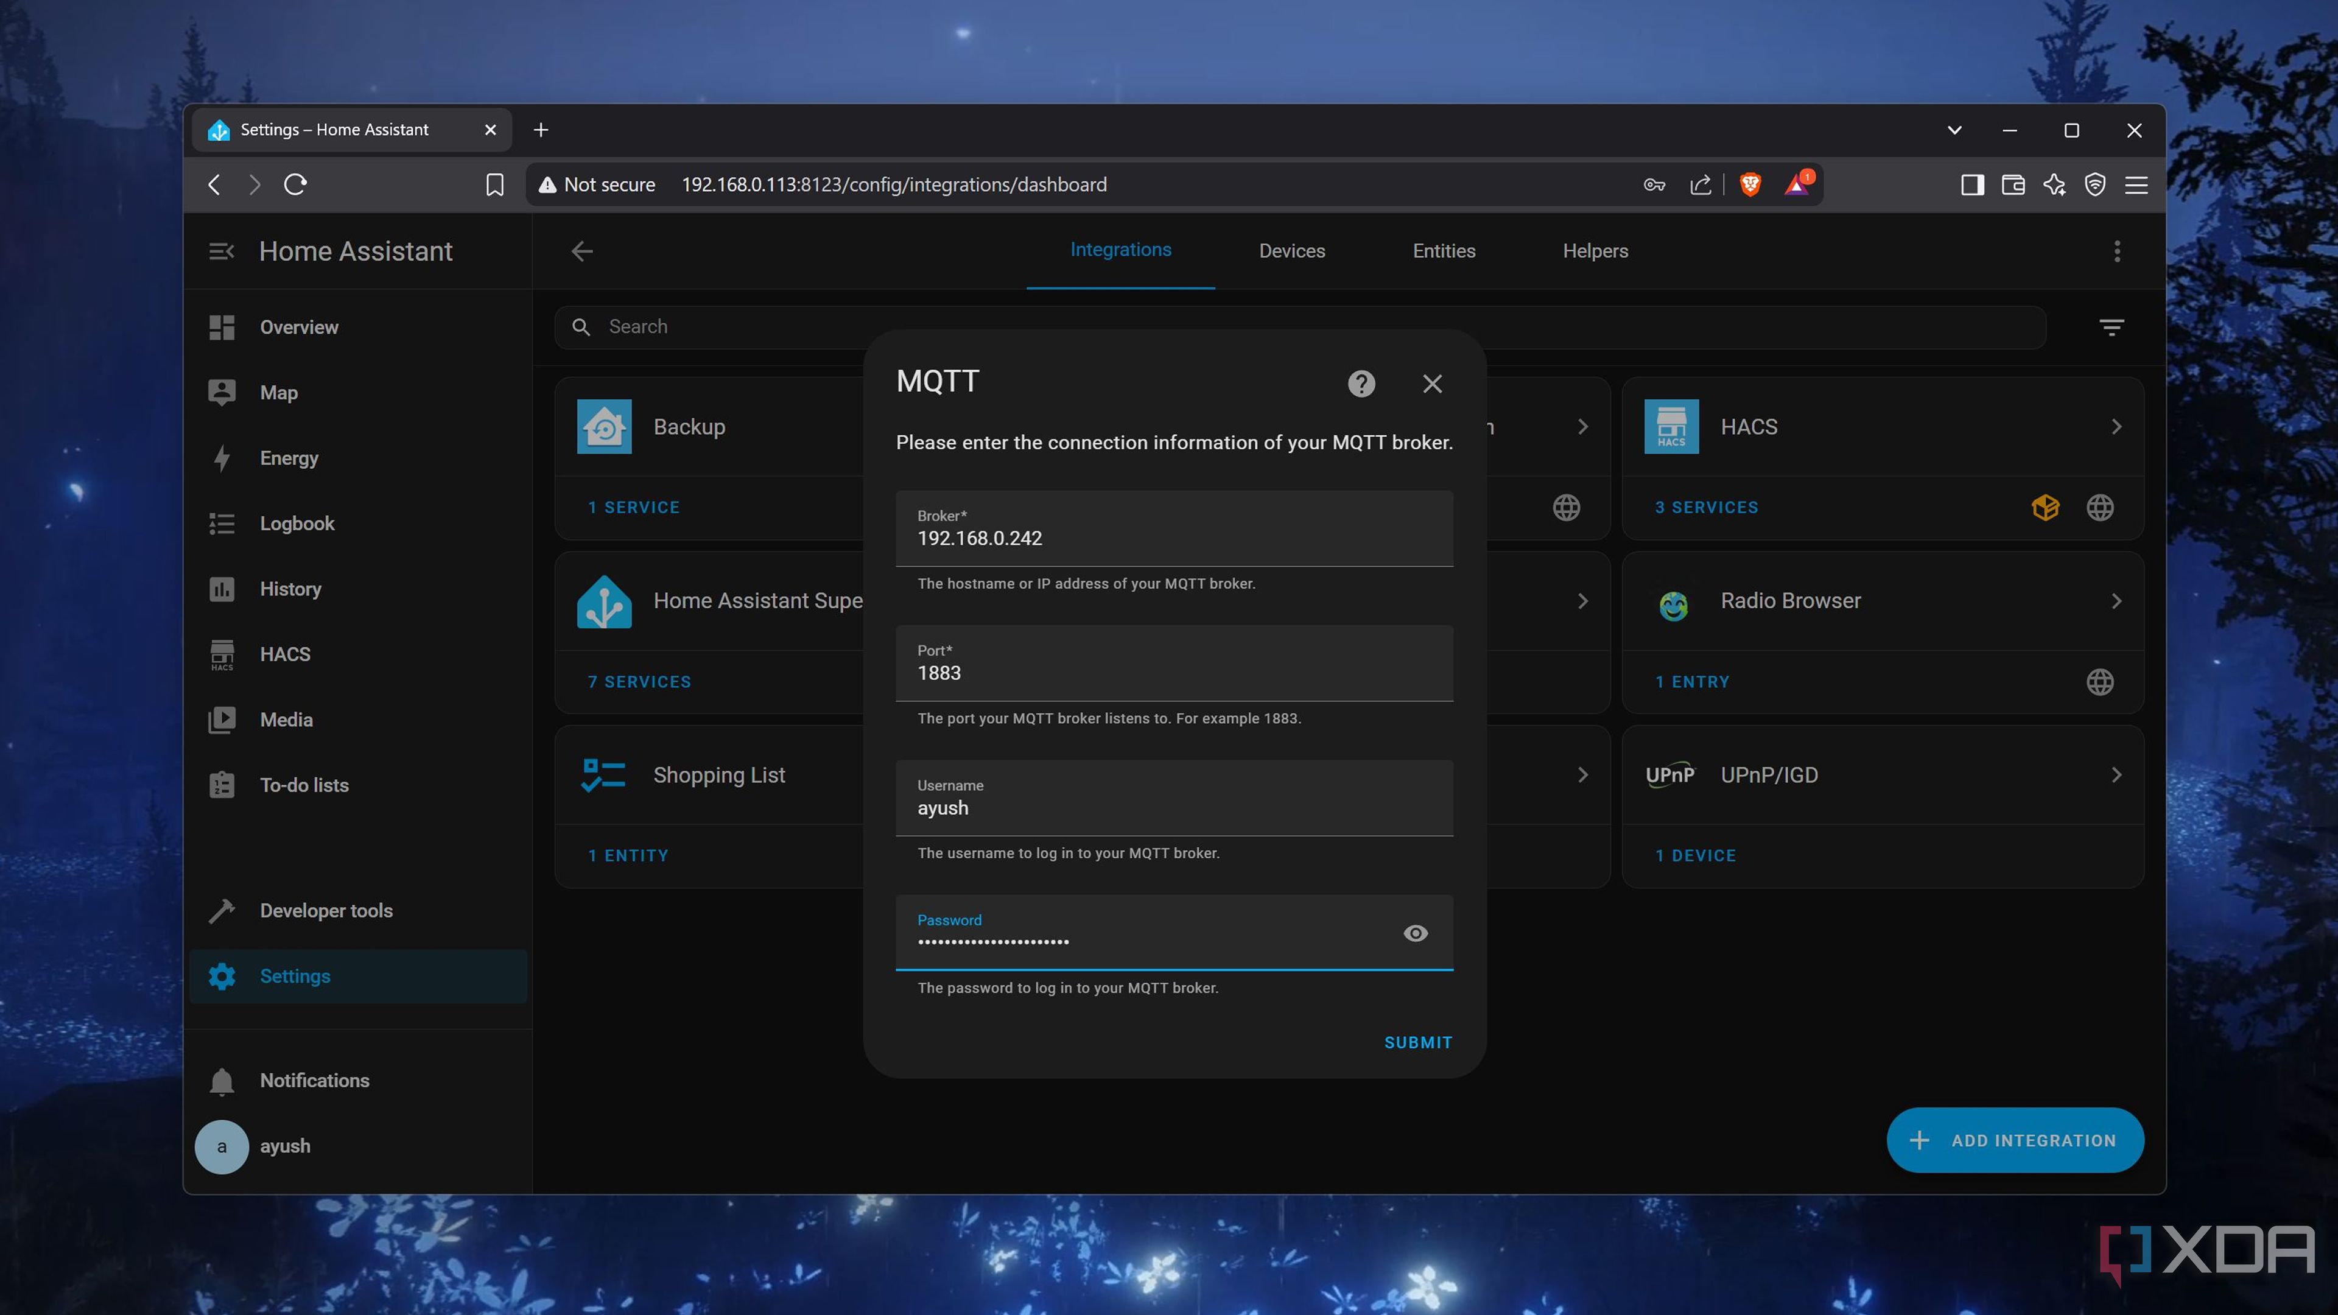Switch to the Integrations tab

pyautogui.click(x=1120, y=250)
